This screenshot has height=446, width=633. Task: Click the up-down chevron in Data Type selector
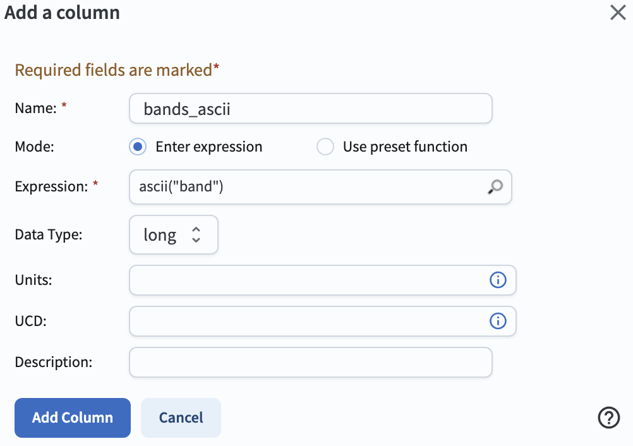tap(196, 235)
